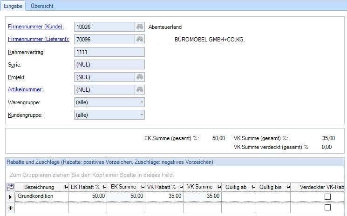Select the Grundkondition row via row indicator arrow

pyautogui.click(x=10, y=197)
